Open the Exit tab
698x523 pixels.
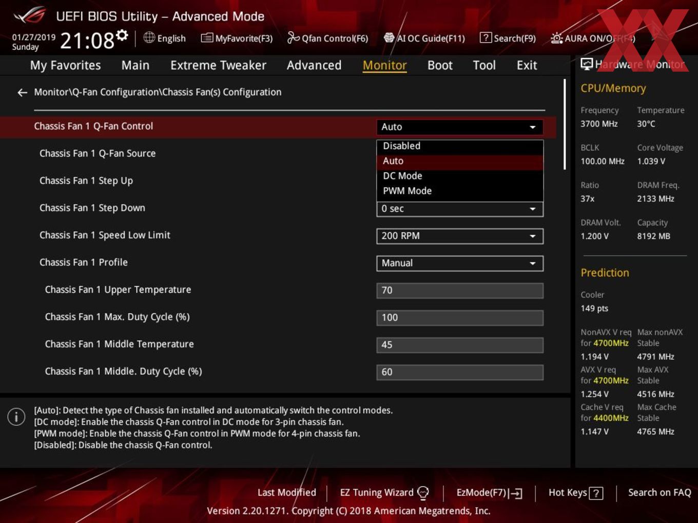[x=527, y=65]
